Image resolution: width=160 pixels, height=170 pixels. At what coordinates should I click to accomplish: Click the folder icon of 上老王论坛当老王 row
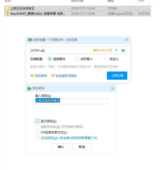click(7, 8)
